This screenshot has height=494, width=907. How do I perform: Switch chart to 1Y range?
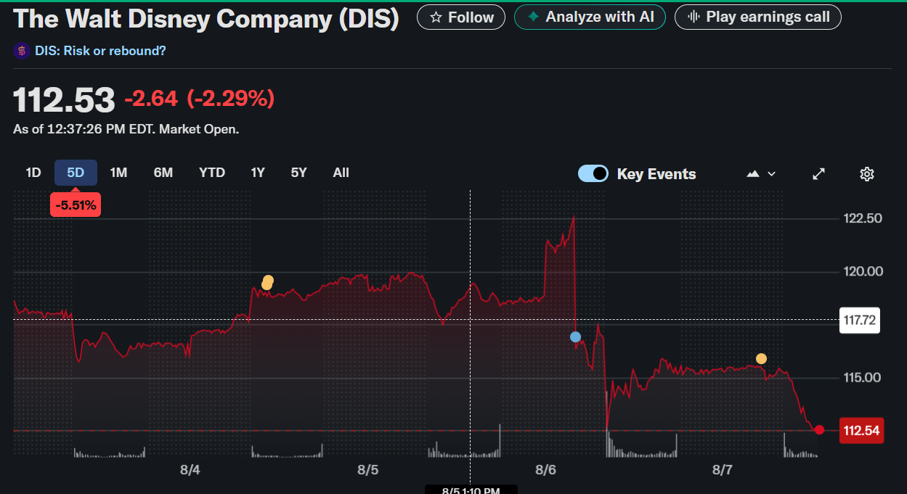(258, 173)
